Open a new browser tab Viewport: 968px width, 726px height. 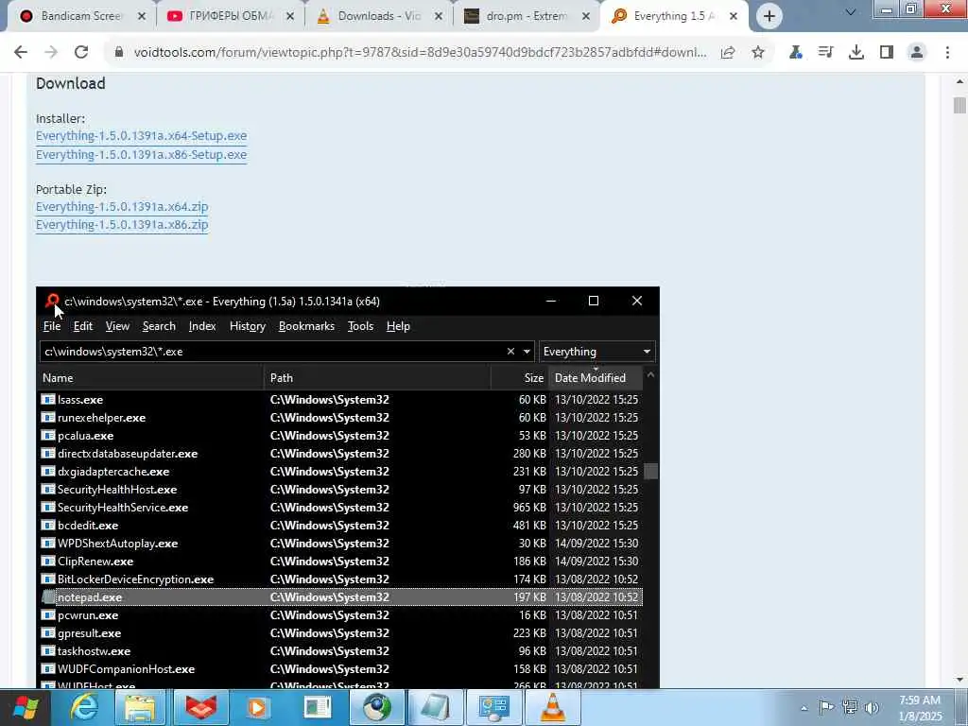[769, 16]
